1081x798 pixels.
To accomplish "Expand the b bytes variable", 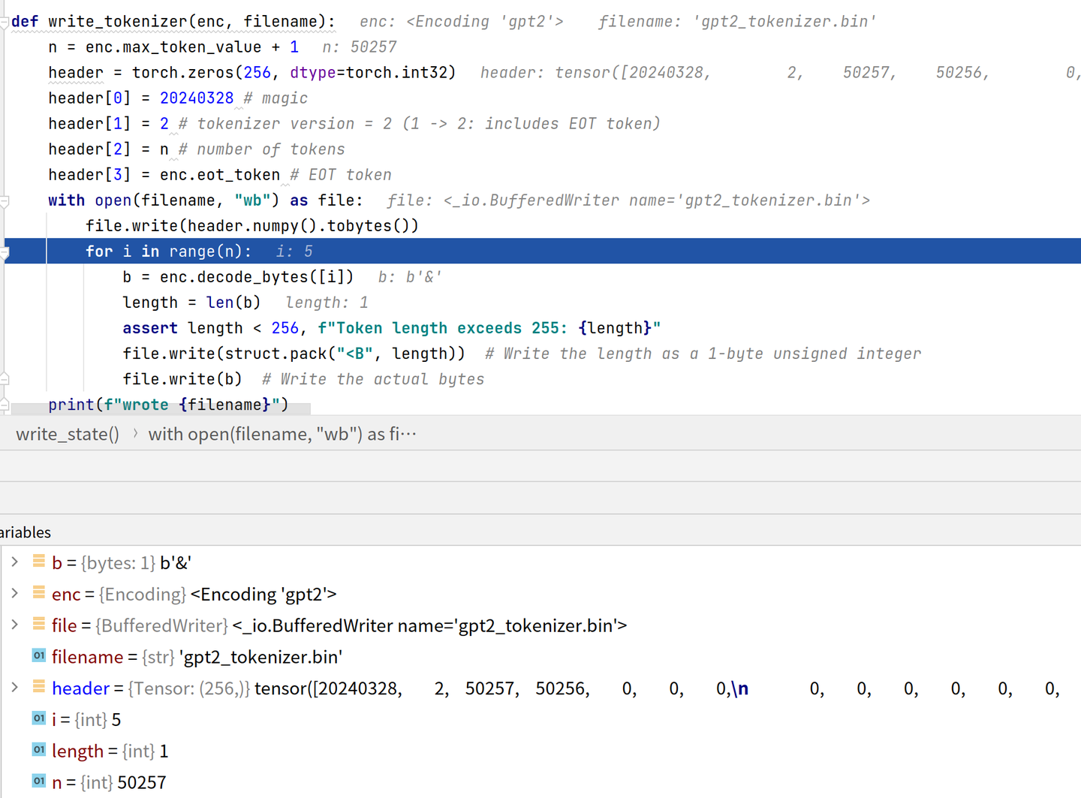I will 14,562.
